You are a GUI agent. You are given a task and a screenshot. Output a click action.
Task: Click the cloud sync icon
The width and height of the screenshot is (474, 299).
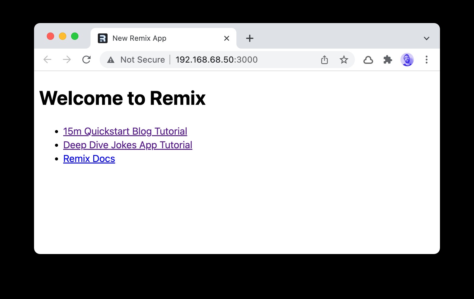pos(368,60)
